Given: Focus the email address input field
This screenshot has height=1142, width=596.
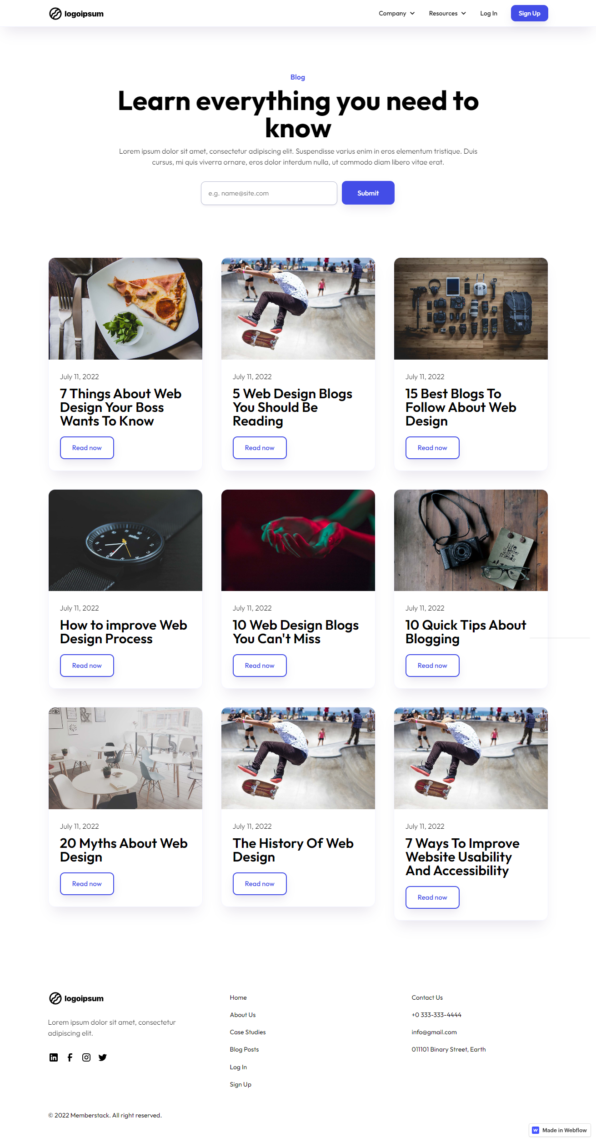Looking at the screenshot, I should tap(269, 193).
